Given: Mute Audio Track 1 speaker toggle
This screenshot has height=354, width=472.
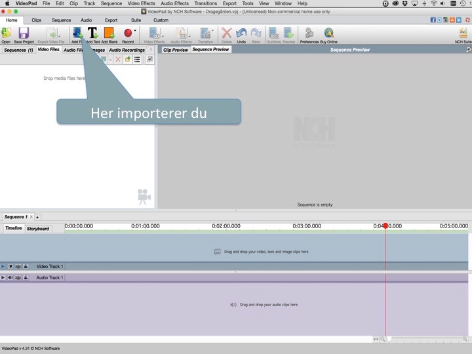Looking at the screenshot, I should (10, 277).
